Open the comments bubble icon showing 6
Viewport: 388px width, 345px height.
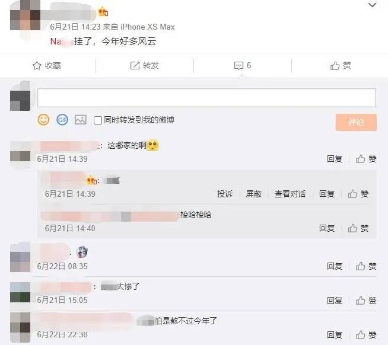pos(238,66)
